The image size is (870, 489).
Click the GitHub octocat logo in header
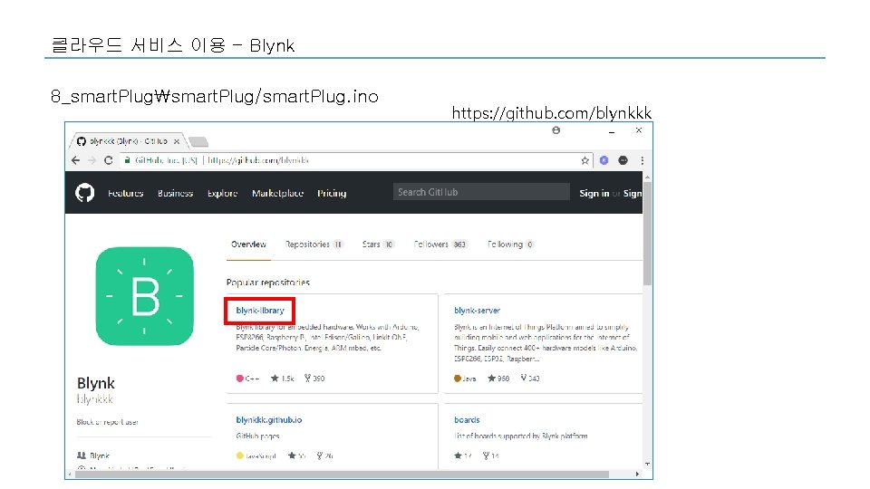(85, 193)
